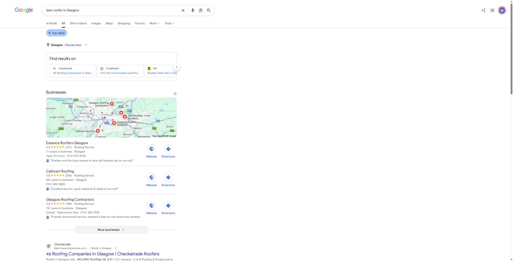
Task: Click the Google logo
Action: pos(24,10)
